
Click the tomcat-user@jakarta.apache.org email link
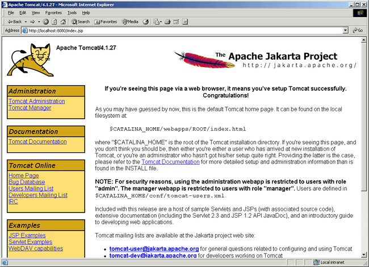click(x=154, y=249)
